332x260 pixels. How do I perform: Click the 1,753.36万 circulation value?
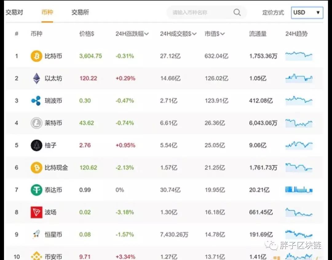263,56
